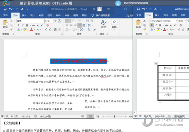The width and height of the screenshot is (189, 132).
Task: Pick Format Painter in WORD1 window
Action: pos(11,30)
